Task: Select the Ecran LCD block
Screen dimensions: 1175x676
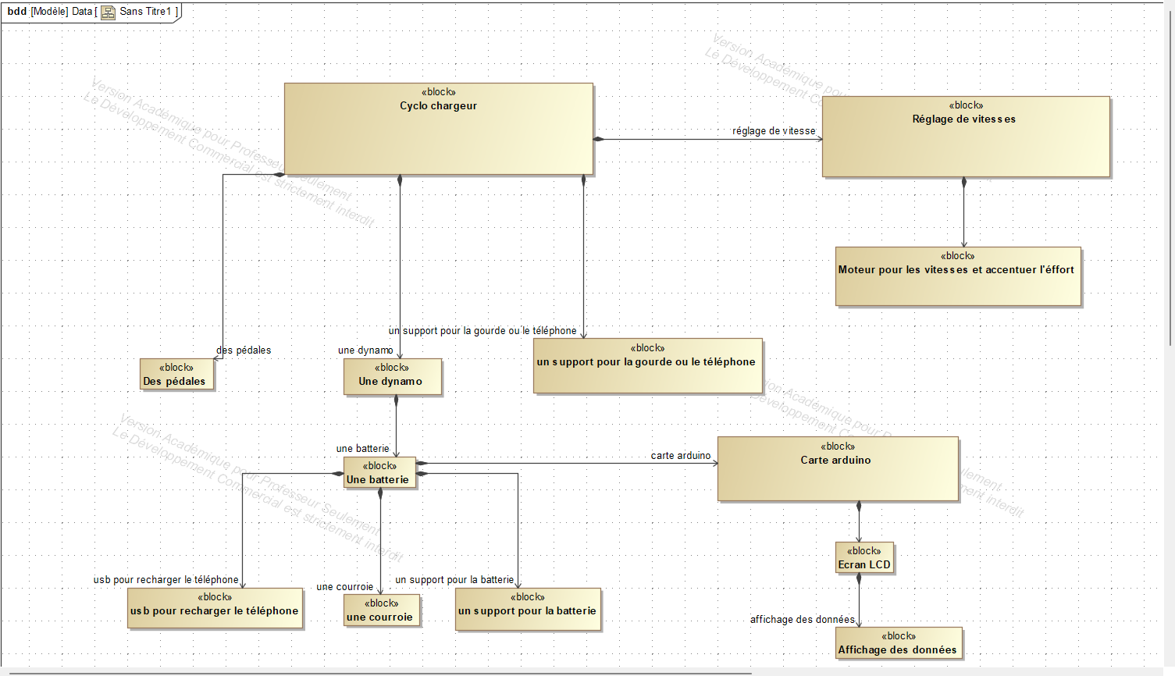Action: click(864, 558)
